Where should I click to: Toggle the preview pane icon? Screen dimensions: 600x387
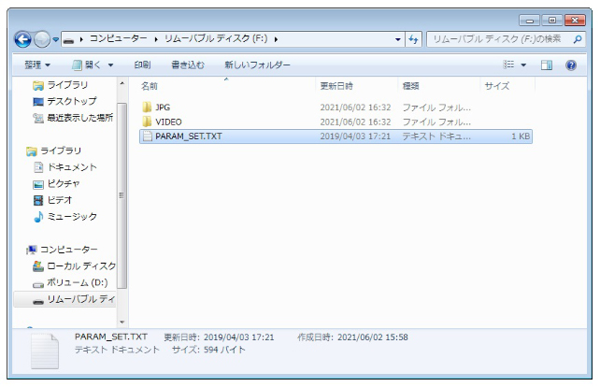(548, 65)
